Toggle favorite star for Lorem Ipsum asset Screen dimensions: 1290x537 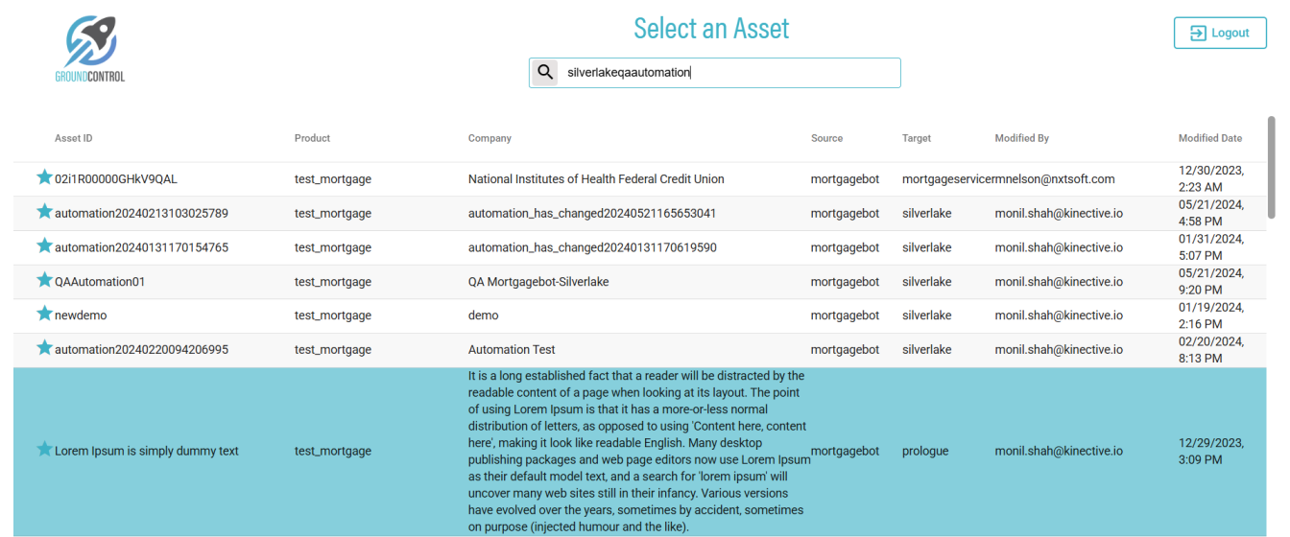pyautogui.click(x=44, y=449)
